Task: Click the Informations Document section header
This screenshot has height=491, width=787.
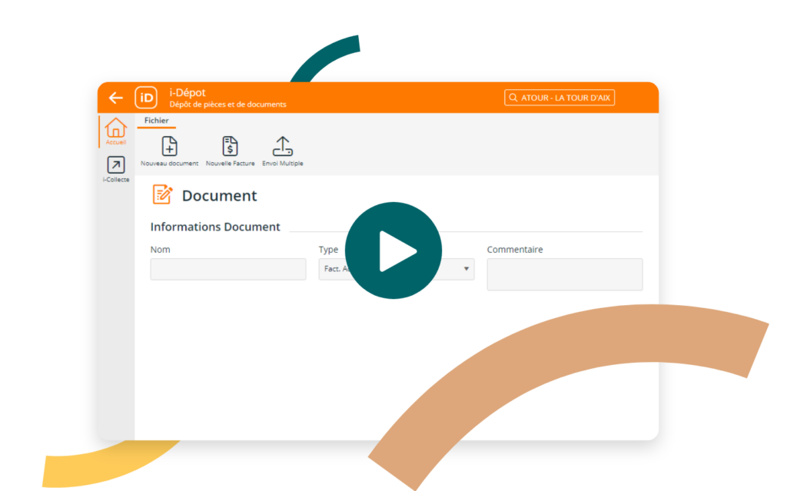Action: [x=215, y=227]
